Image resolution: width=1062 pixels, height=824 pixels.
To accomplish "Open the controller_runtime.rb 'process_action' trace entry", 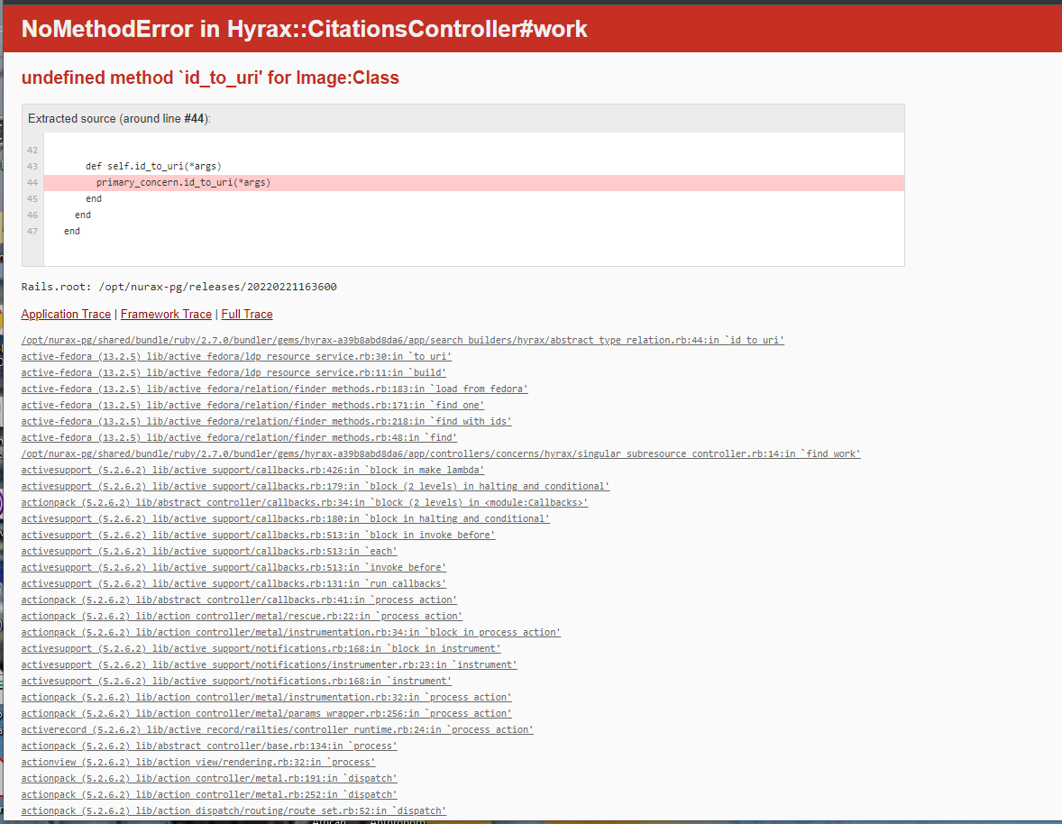I will click(x=277, y=729).
